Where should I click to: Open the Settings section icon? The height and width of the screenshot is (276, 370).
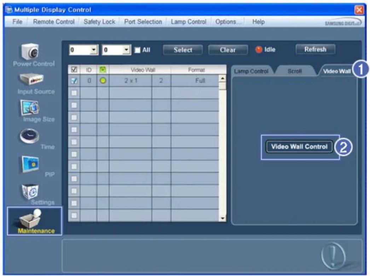[30, 192]
